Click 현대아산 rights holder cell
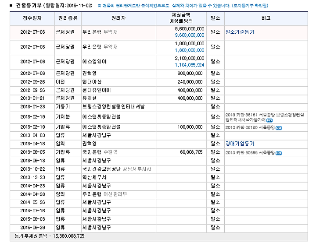The width and height of the screenshot is (316, 246). pyautogui.click(x=92, y=82)
